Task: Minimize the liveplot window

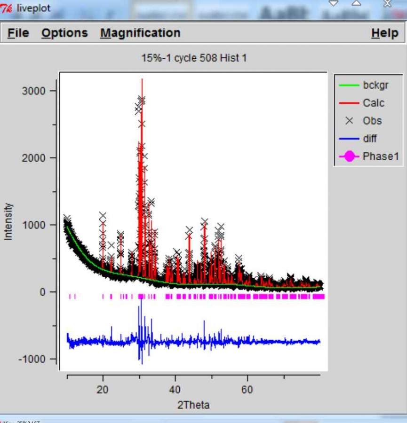Action: 334,3
